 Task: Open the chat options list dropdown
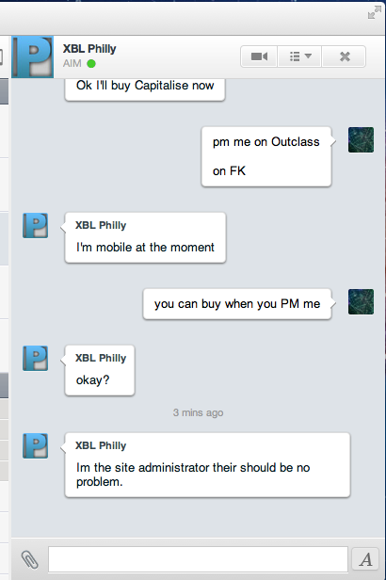click(x=299, y=56)
